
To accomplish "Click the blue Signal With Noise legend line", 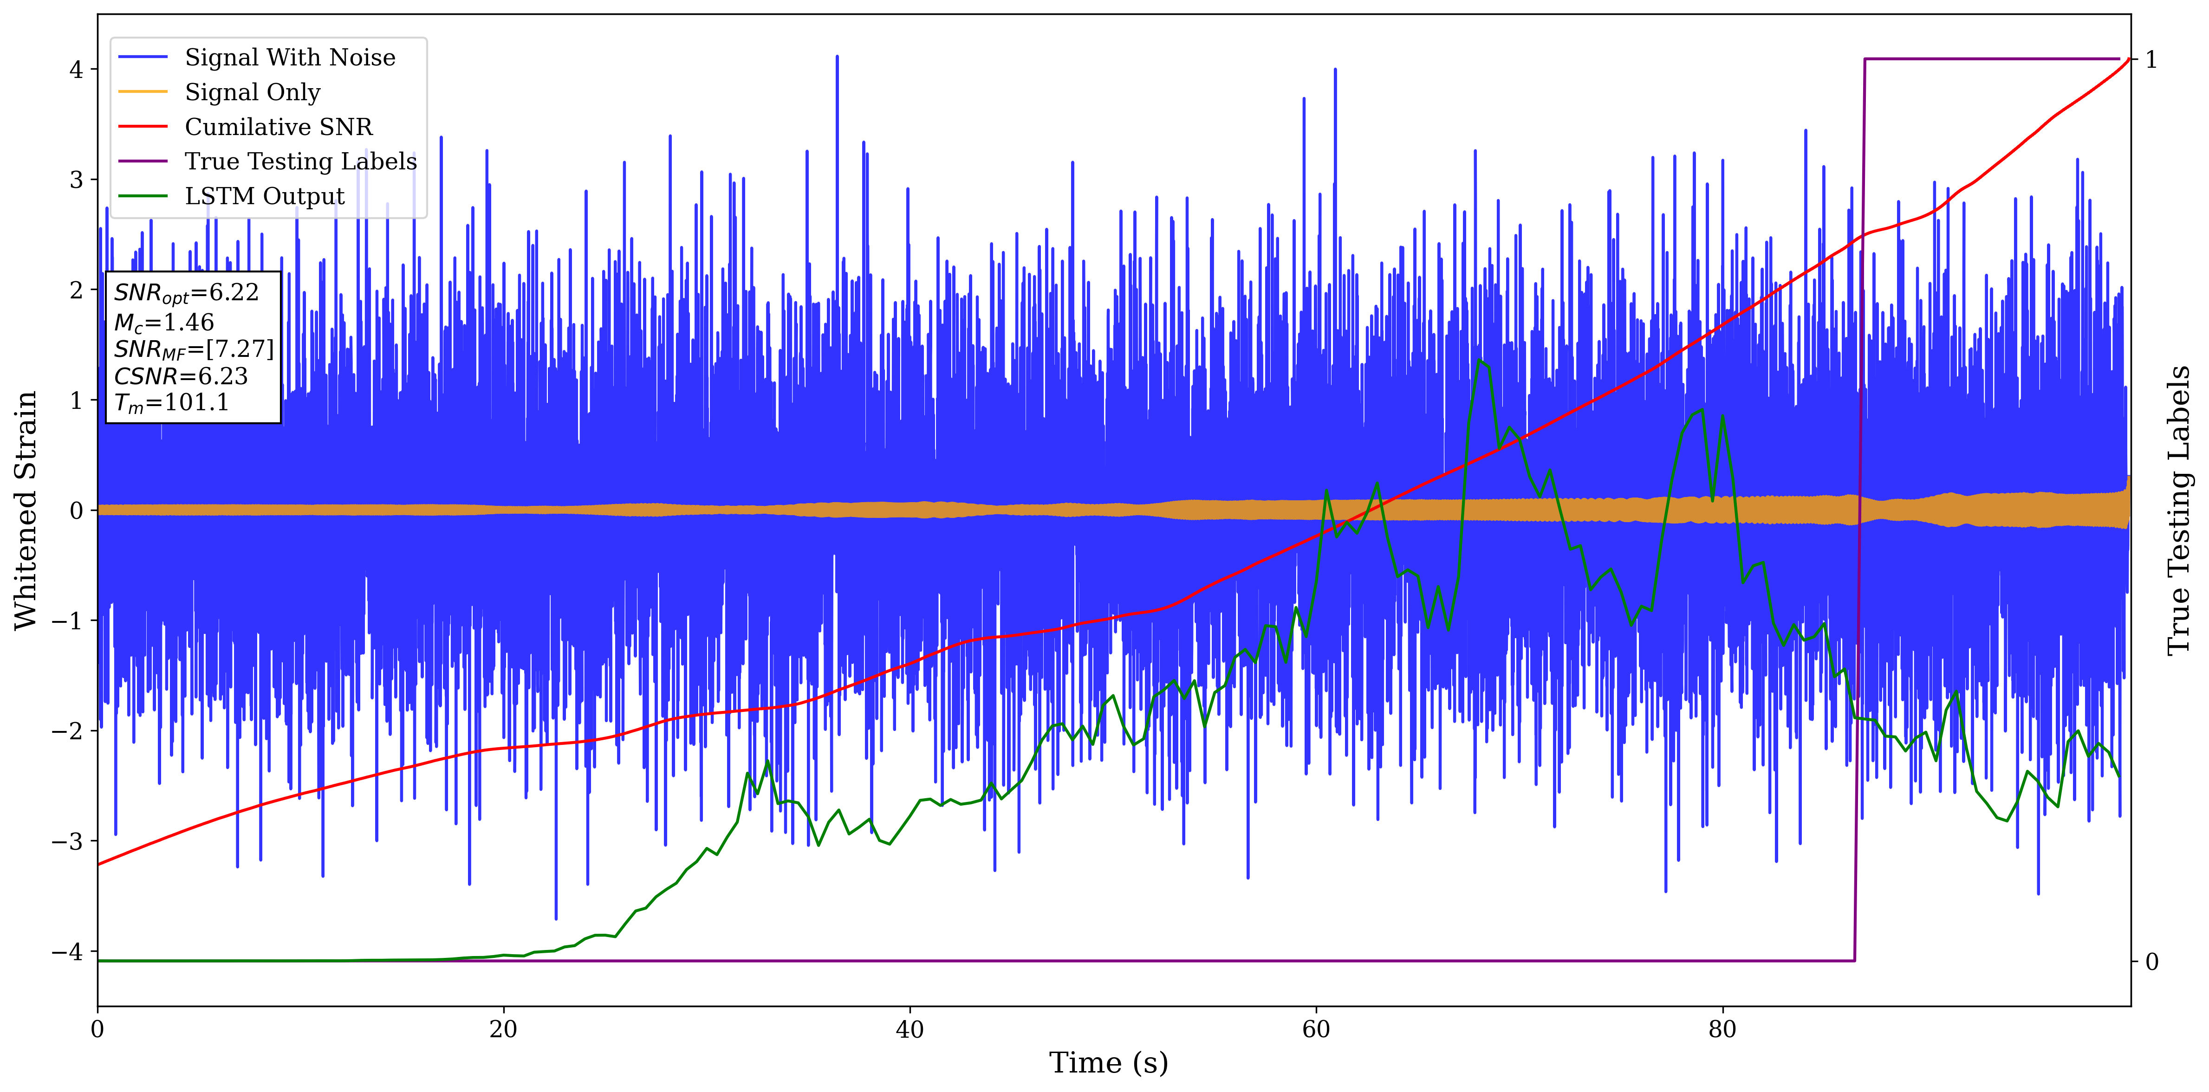I will pyautogui.click(x=143, y=58).
